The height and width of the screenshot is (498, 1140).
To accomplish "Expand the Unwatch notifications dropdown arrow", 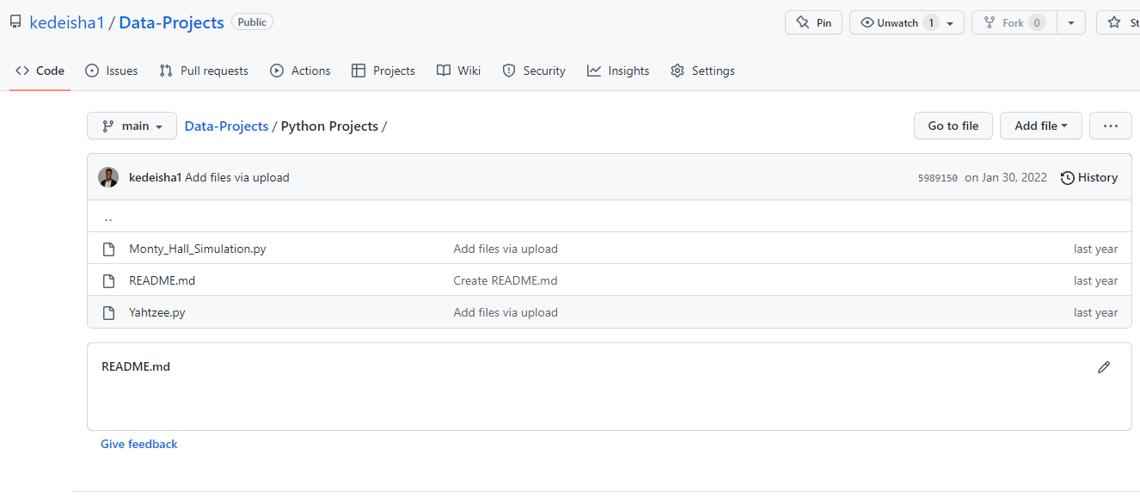I will coord(950,23).
